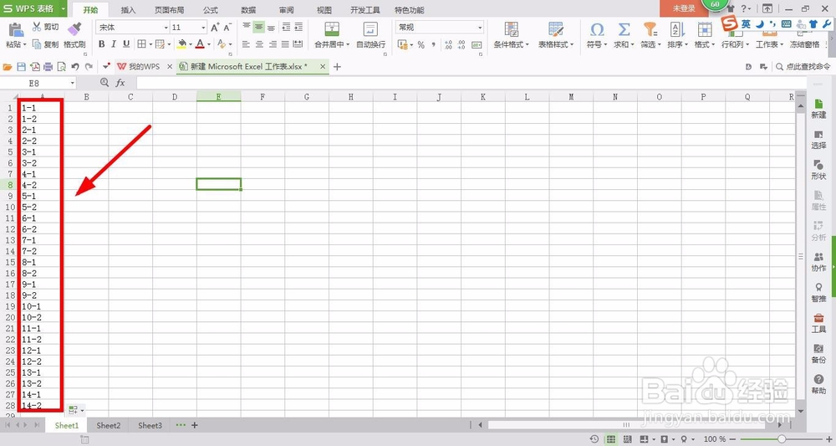This screenshot has height=446, width=836.
Task: Open the font name dropdown (宋体)
Action: click(166, 28)
